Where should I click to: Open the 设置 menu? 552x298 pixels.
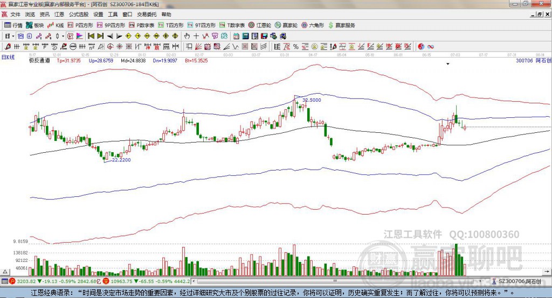pyautogui.click(x=98, y=15)
